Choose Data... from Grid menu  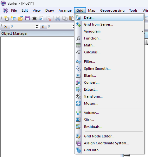tap(109, 17)
